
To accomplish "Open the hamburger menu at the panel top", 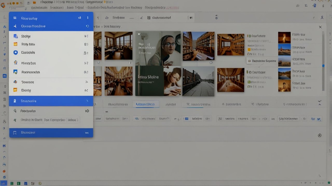I will 15,18.
